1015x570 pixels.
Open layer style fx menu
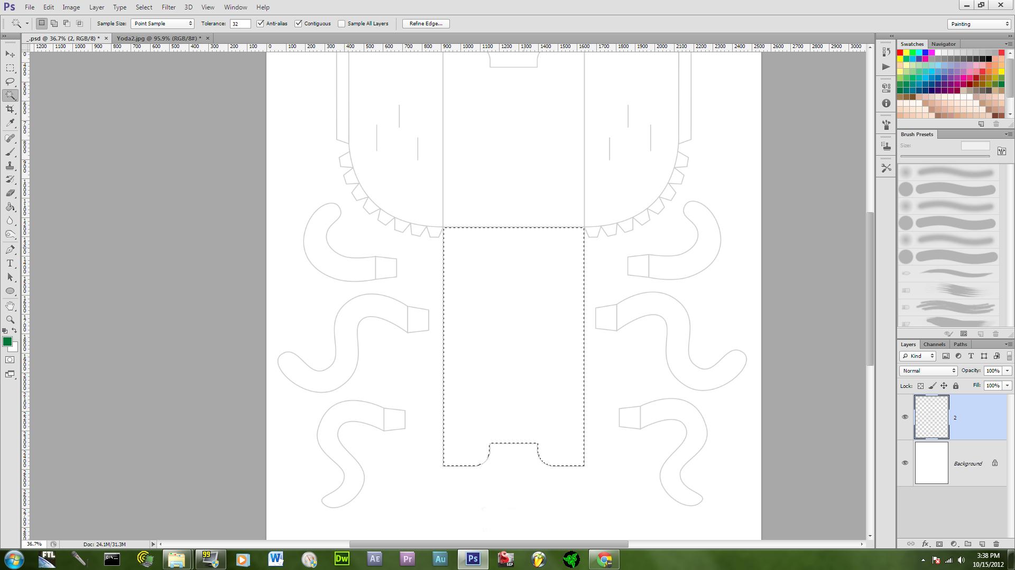tap(925, 544)
